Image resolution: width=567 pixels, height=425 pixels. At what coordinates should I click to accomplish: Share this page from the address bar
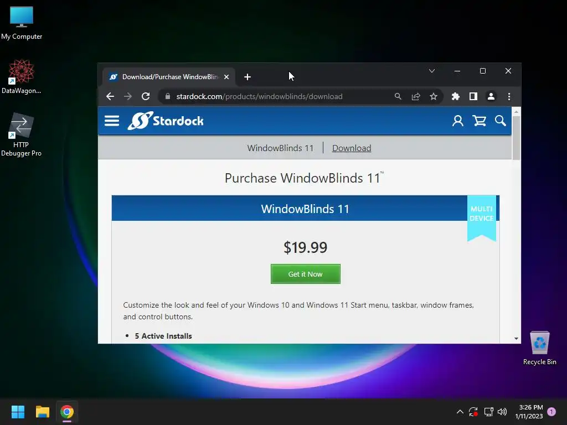click(416, 96)
